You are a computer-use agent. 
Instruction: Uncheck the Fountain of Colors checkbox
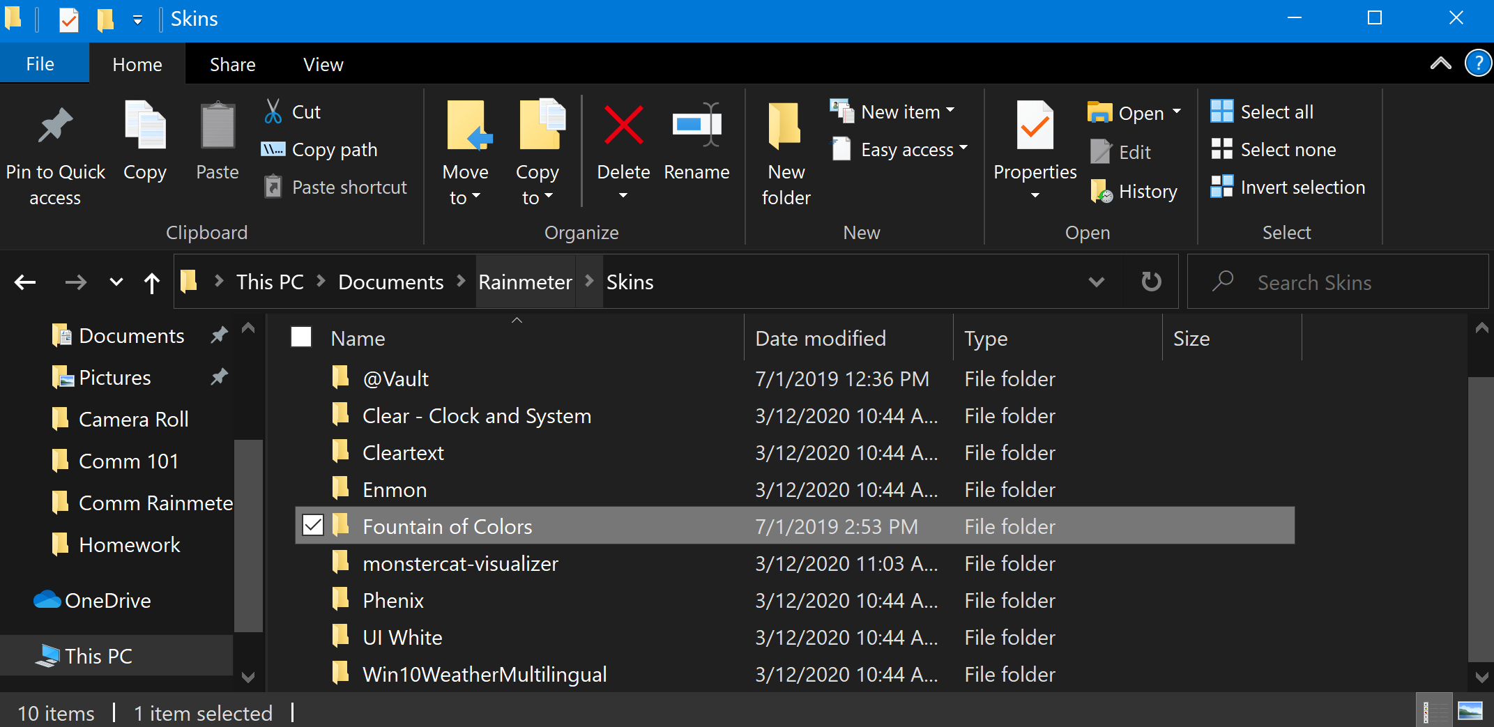pos(312,526)
